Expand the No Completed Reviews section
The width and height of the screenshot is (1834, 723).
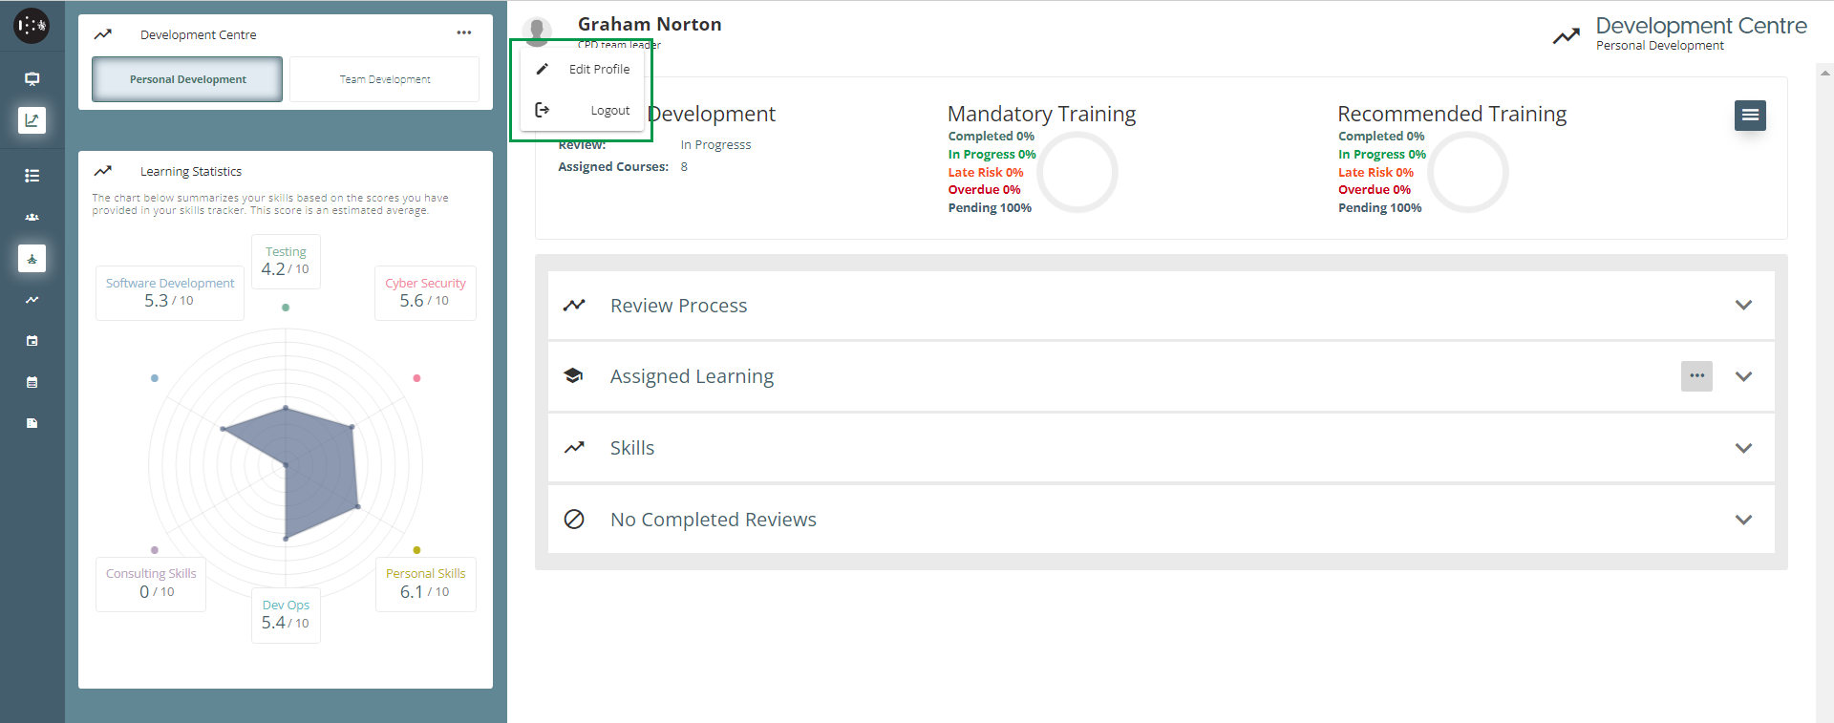tap(1742, 520)
